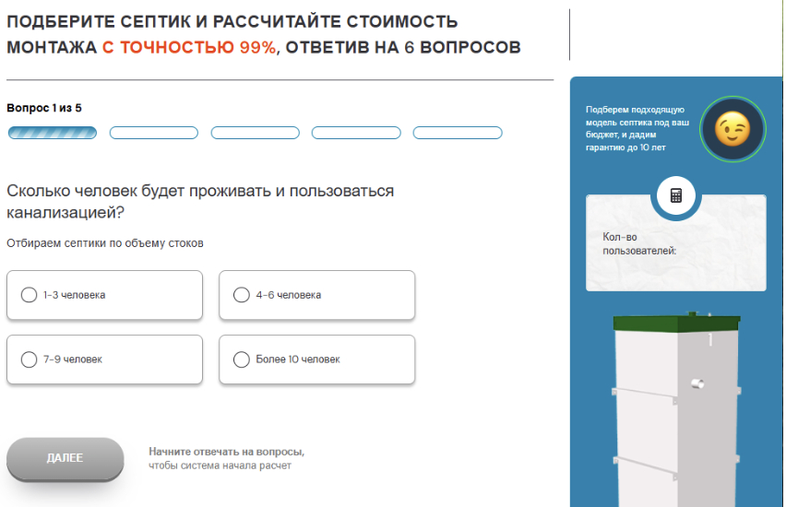The width and height of the screenshot is (786, 507).
Task: Click 'Подберем подходящую модель септика' sidebar text
Action: point(637,128)
